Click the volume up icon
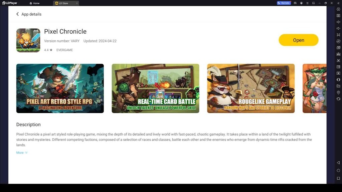Viewport: 342px width, 192px height. coord(338,22)
